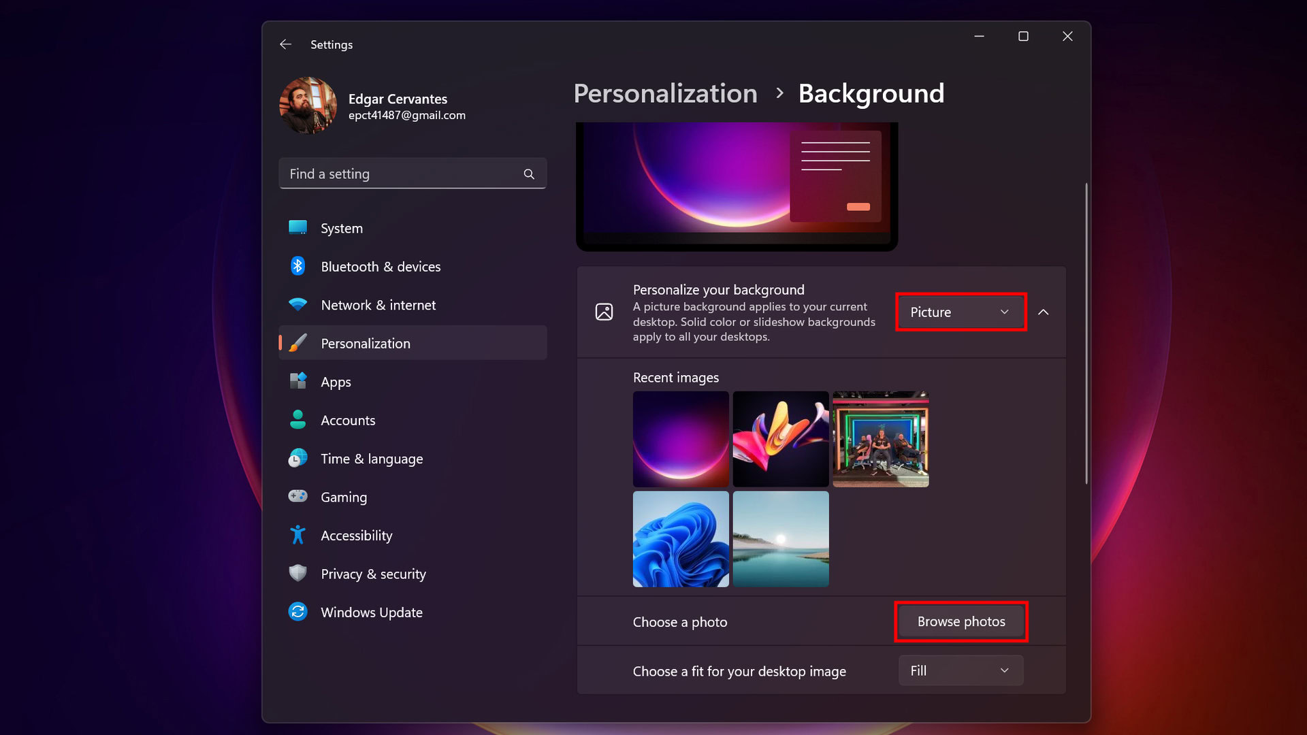Click the Accessibility figure icon
Viewport: 1307px width, 735px height.
point(297,535)
